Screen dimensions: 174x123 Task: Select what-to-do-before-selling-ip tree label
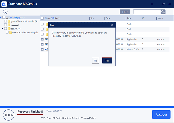coord(25,32)
